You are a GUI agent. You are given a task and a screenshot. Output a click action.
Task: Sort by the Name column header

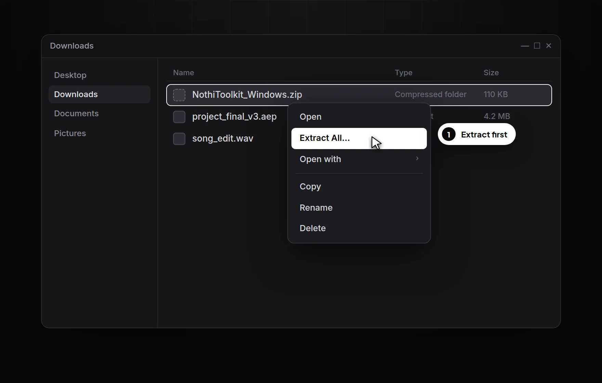point(183,72)
